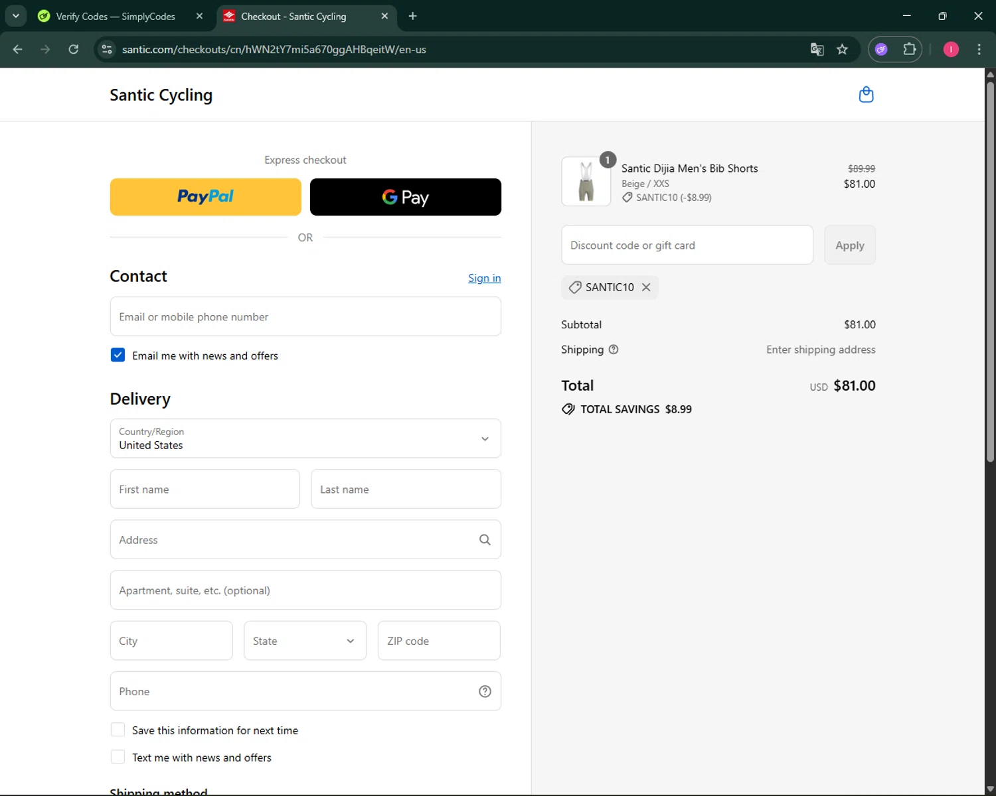Screen dimensions: 996x796
Task: Open the shopping bag cart icon
Action: pos(866,95)
